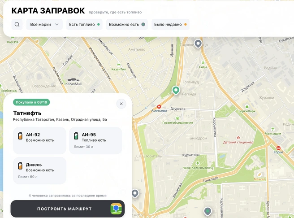Click the Госветобъединение paw icon
The image size is (294, 218).
click(x=177, y=118)
